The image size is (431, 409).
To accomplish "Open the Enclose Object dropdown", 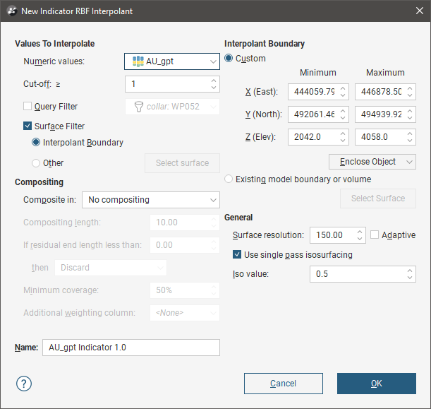I will coord(372,162).
